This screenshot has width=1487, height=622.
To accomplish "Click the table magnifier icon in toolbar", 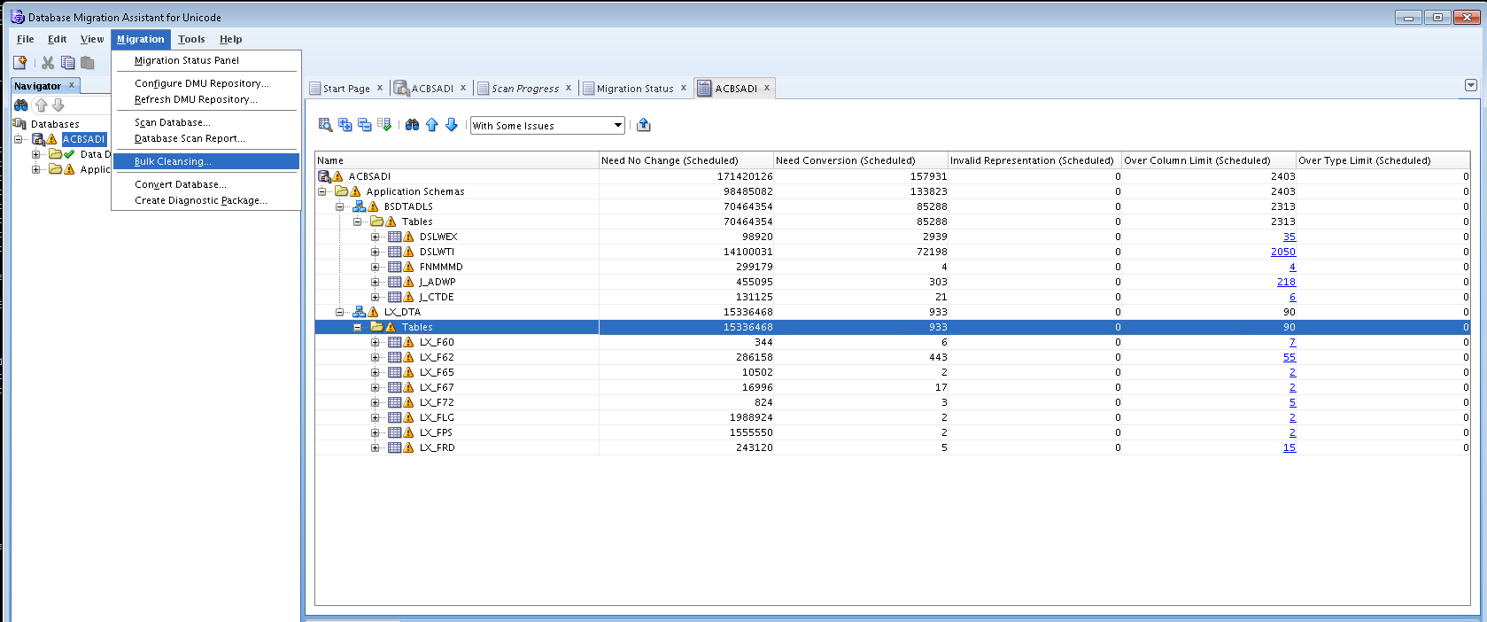I will 325,125.
